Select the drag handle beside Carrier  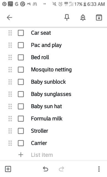click(10, 143)
